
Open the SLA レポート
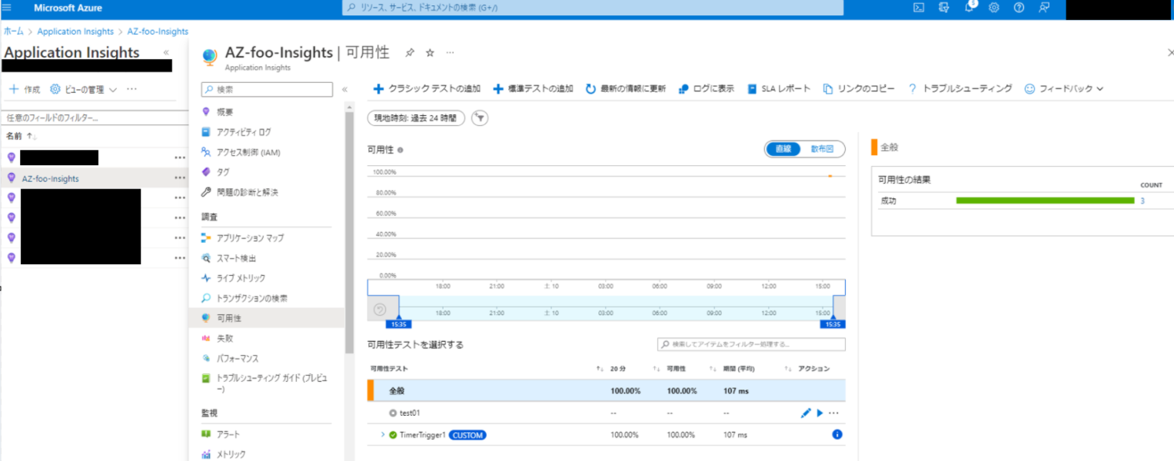click(x=779, y=88)
